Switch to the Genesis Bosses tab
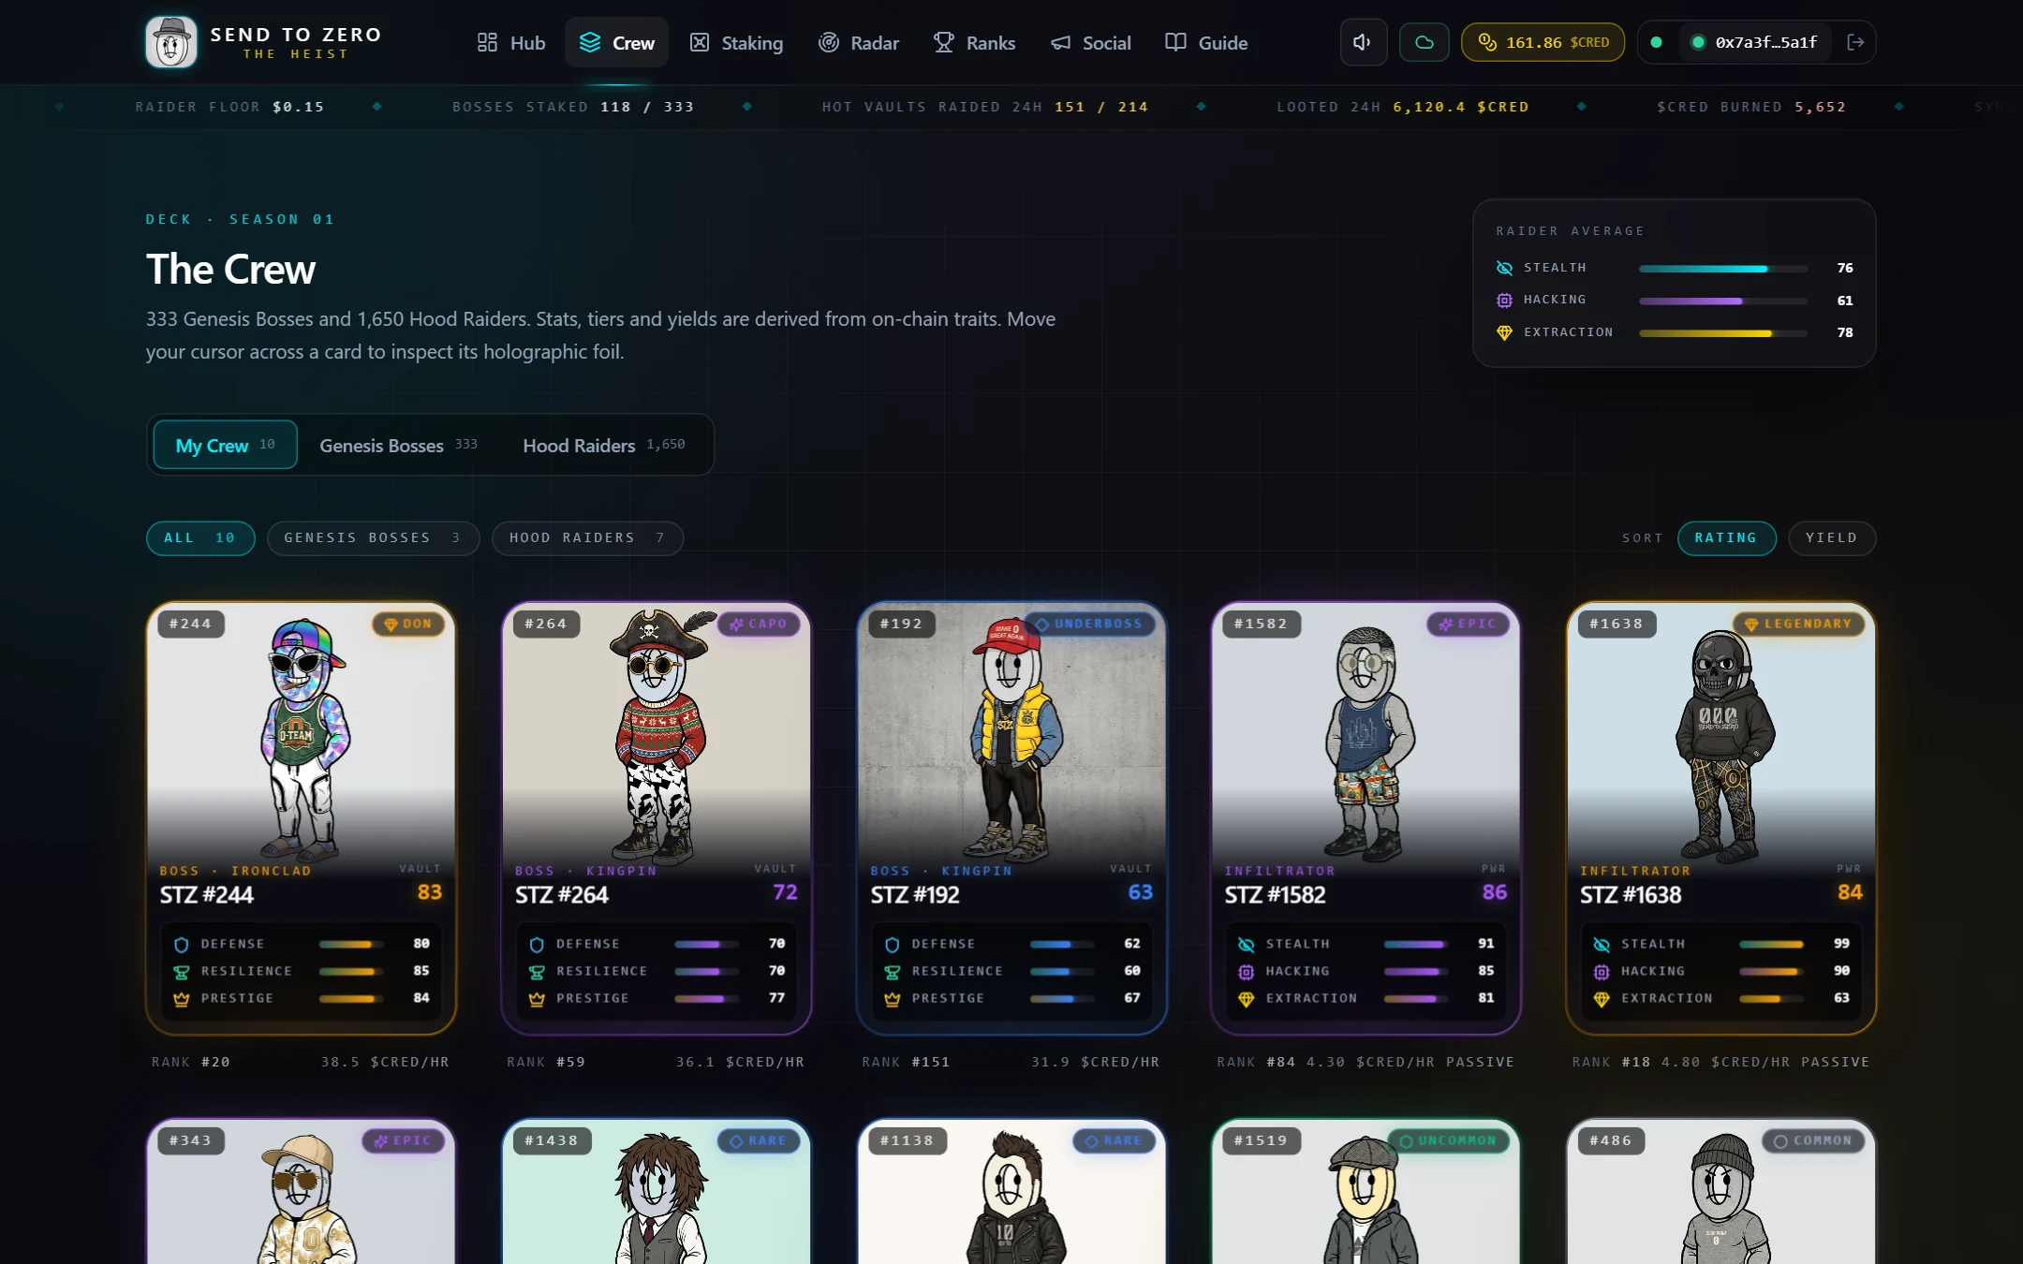This screenshot has width=2023, height=1264. point(398,445)
